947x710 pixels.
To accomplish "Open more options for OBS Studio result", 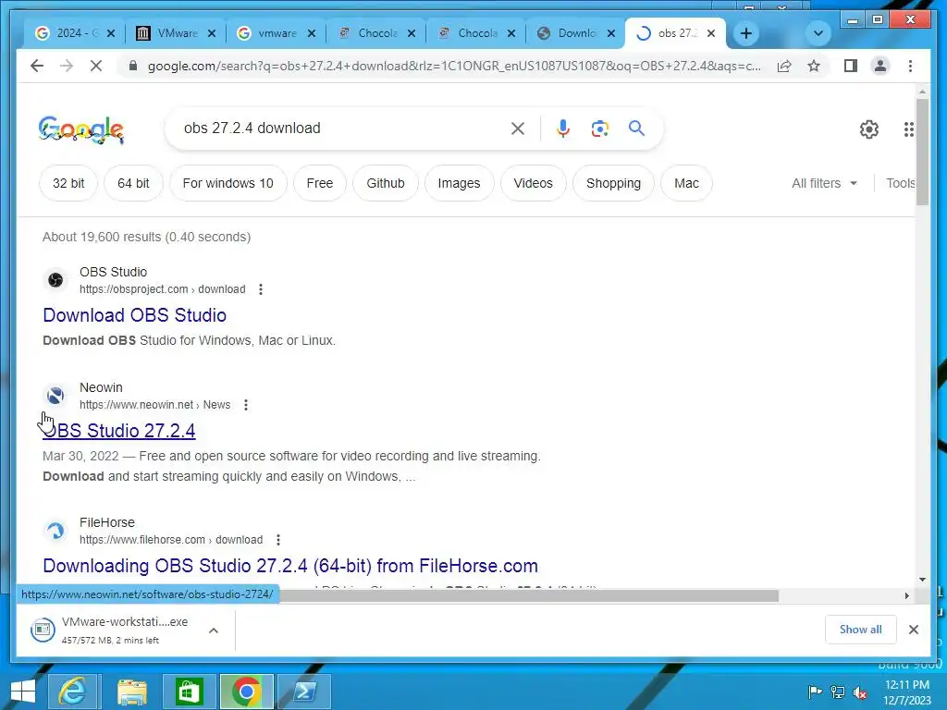I will (x=260, y=289).
